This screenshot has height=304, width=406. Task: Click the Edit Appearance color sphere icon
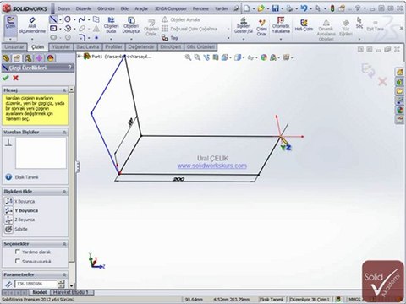(x=264, y=57)
